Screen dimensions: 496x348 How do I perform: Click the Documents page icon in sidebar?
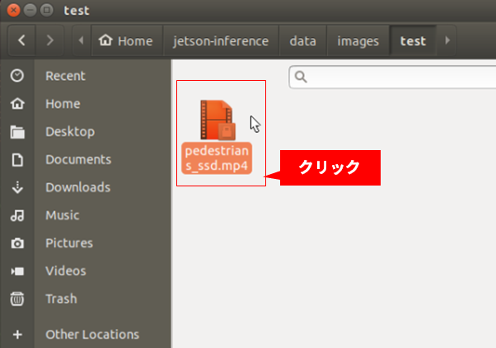[17, 160]
